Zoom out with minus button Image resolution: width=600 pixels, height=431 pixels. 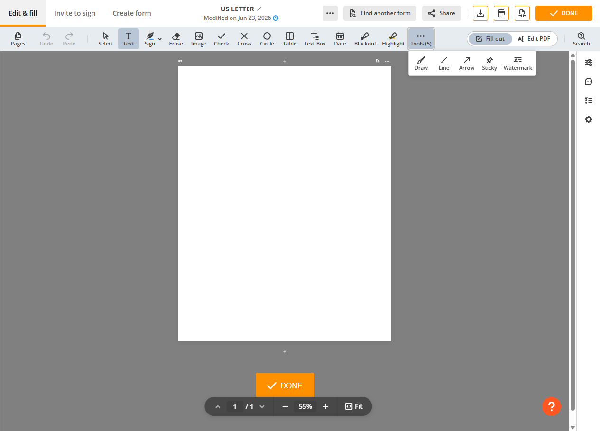click(285, 406)
